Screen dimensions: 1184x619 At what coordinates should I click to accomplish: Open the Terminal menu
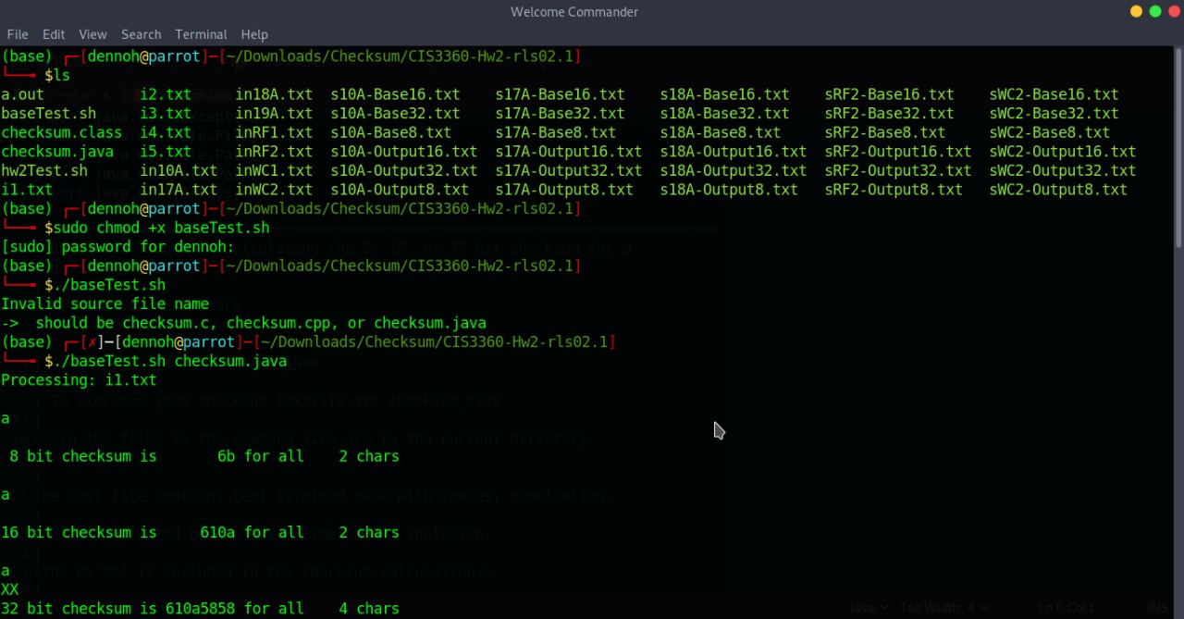tap(201, 34)
